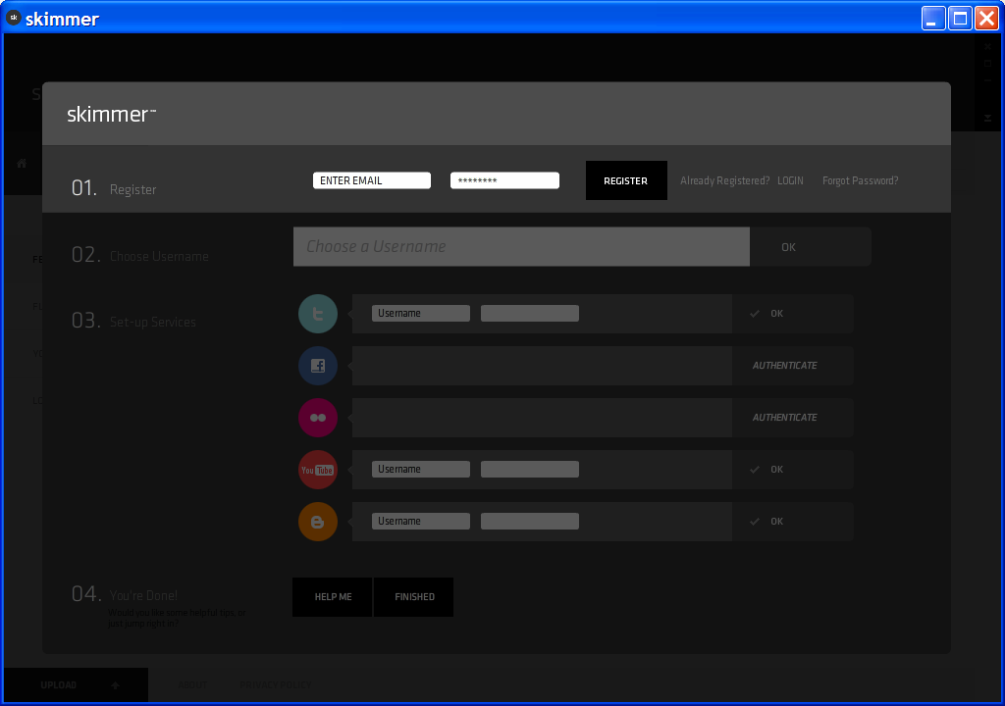Click the '03. Set-up Services' step label
The image size is (1005, 706).
[x=133, y=321]
